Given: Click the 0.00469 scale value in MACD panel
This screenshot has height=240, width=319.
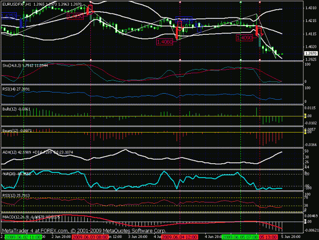Looking at the screenshot, I should (x=312, y=216).
